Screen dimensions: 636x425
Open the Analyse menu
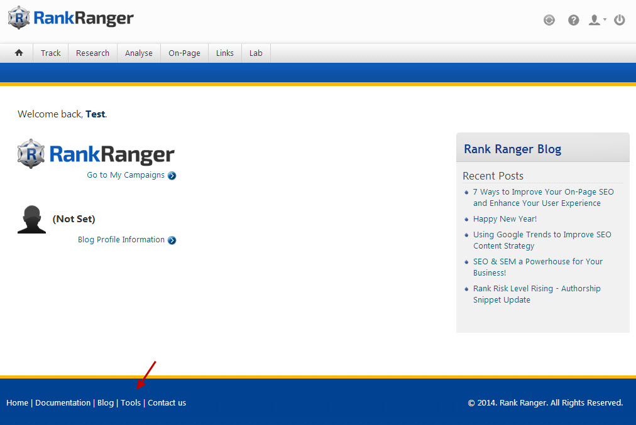139,53
